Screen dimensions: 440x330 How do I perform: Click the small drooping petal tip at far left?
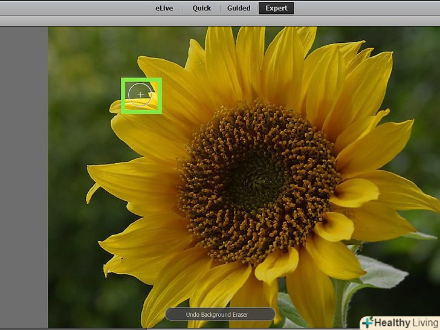(x=91, y=193)
